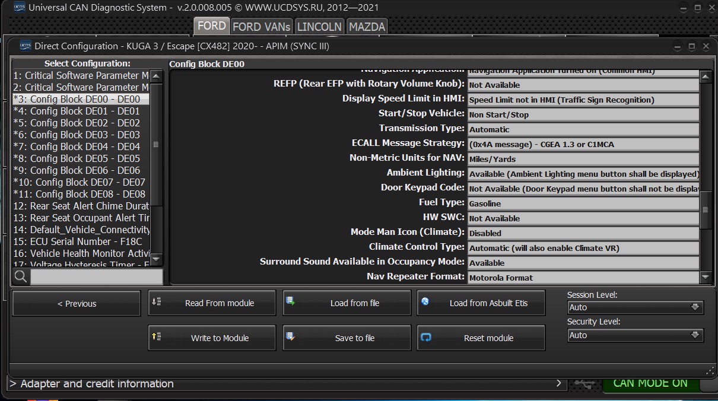718x401 pixels.
Task: Switch to the FORD VANs tab
Action: coord(261,27)
